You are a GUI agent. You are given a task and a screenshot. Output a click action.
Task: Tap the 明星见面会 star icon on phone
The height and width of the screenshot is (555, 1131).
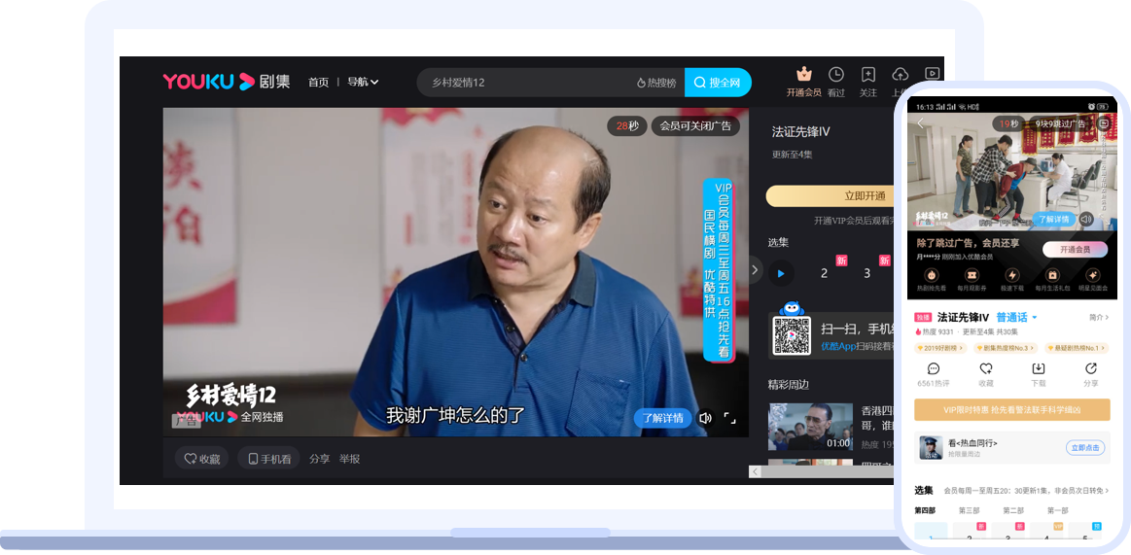pyautogui.click(x=1092, y=275)
